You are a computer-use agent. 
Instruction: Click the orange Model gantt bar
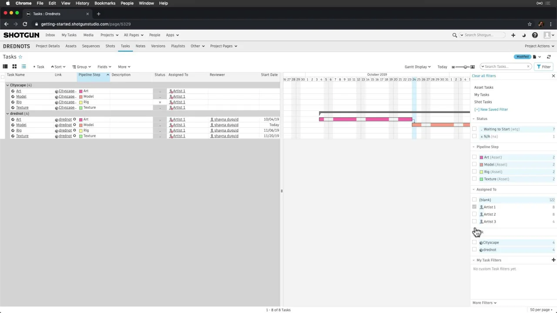(441, 125)
